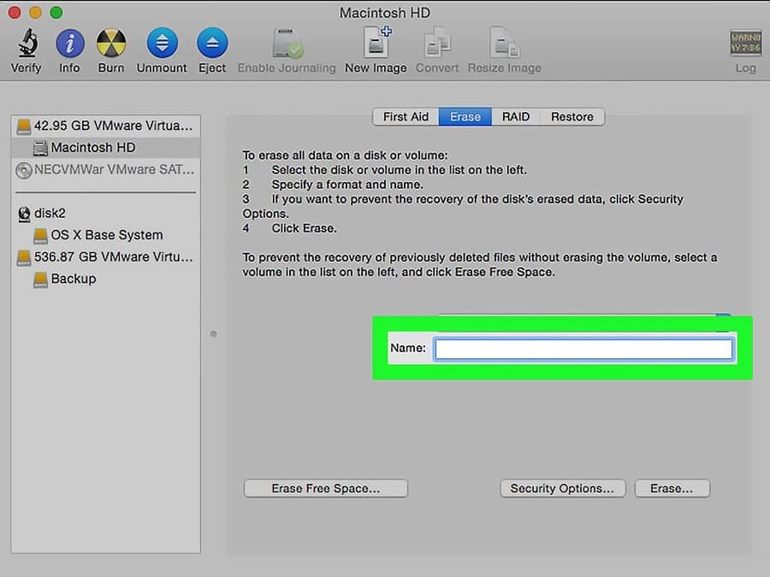
Task: Choose disk2 in the sidebar
Action: pyautogui.click(x=105, y=214)
